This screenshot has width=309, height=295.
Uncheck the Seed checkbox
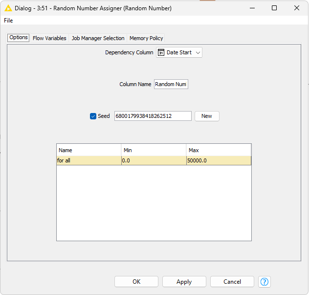(x=93, y=116)
